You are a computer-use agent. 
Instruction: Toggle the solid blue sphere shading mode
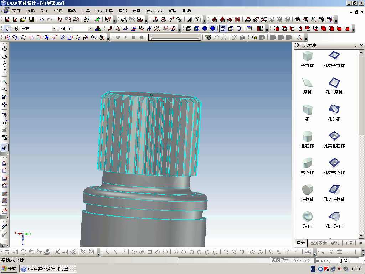[212, 29]
